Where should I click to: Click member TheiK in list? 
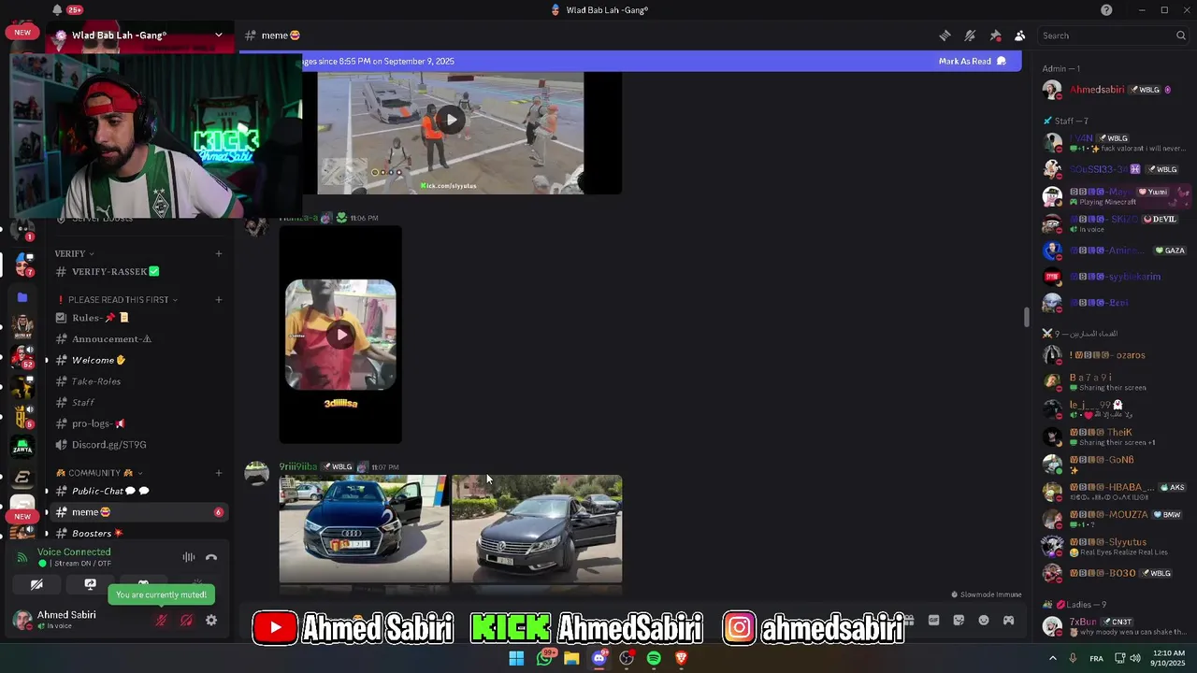[1115, 437]
